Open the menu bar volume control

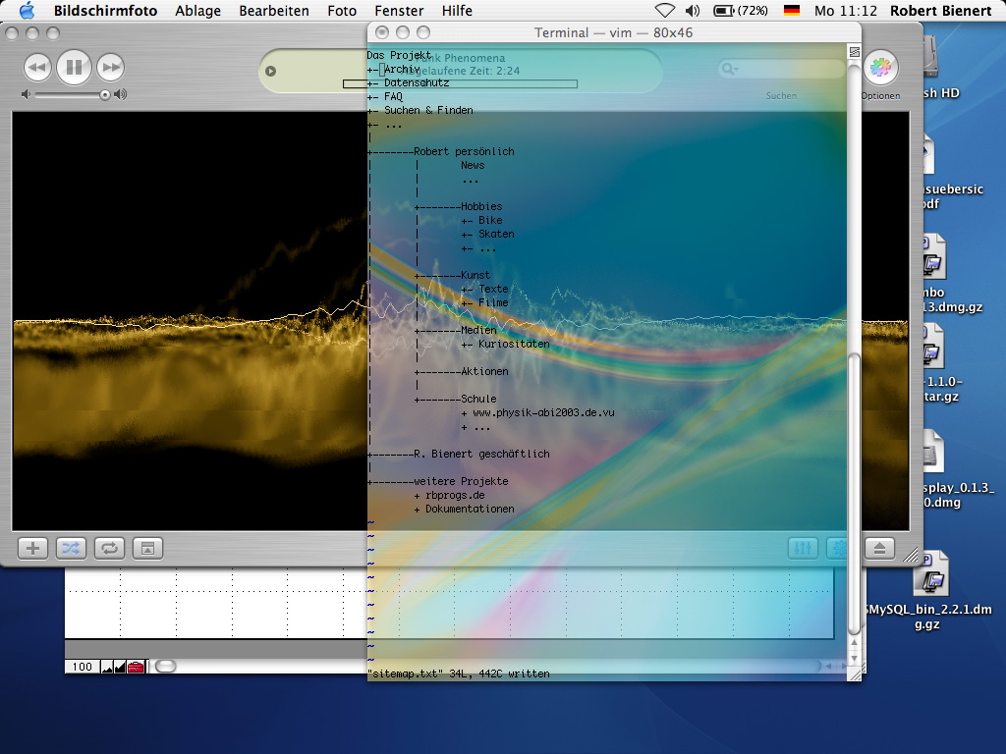tap(693, 10)
